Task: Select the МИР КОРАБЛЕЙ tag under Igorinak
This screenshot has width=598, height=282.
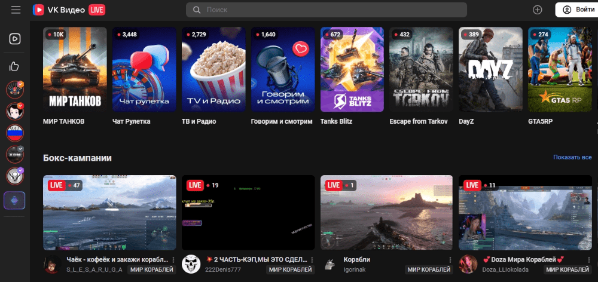Action: [x=428, y=270]
